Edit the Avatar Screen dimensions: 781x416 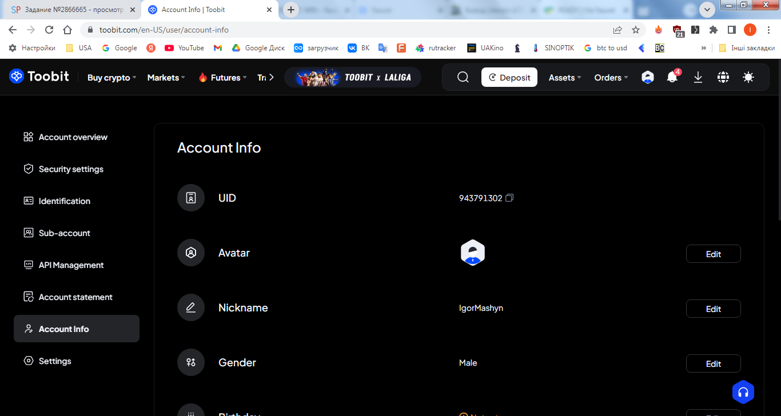pos(713,254)
